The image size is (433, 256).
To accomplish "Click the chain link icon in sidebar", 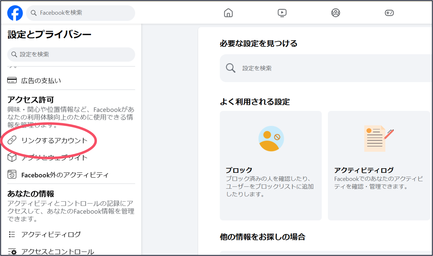I will tap(12, 140).
